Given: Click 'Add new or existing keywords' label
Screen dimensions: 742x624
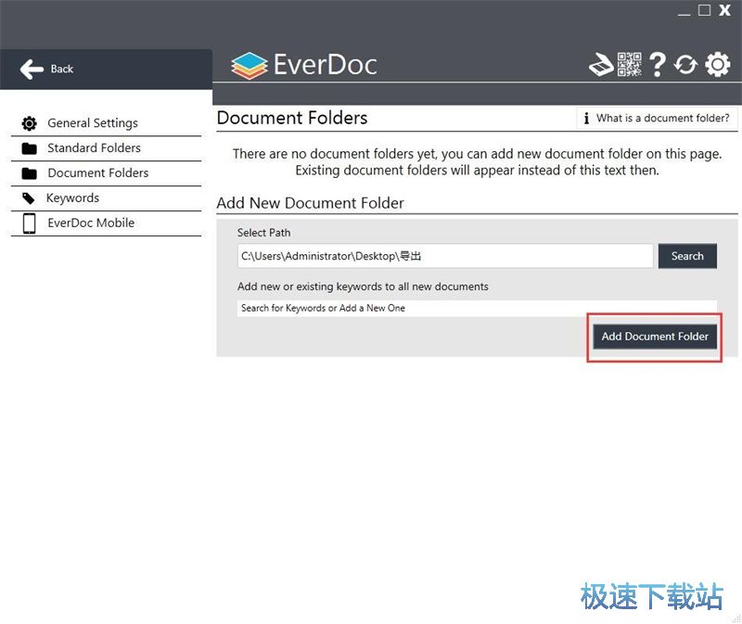Looking at the screenshot, I should [363, 287].
